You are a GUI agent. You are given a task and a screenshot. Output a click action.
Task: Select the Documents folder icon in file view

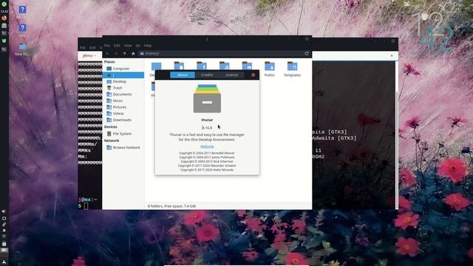[179, 66]
